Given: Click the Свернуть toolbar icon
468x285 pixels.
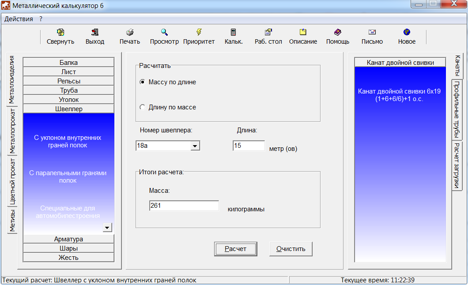Looking at the screenshot, I should 60,32.
